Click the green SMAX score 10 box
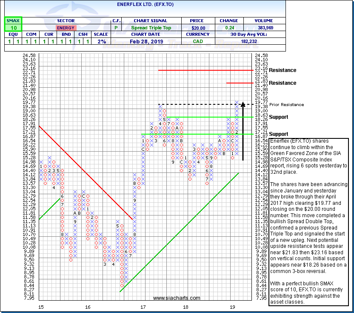The image size is (354, 313). pyautogui.click(x=13, y=28)
